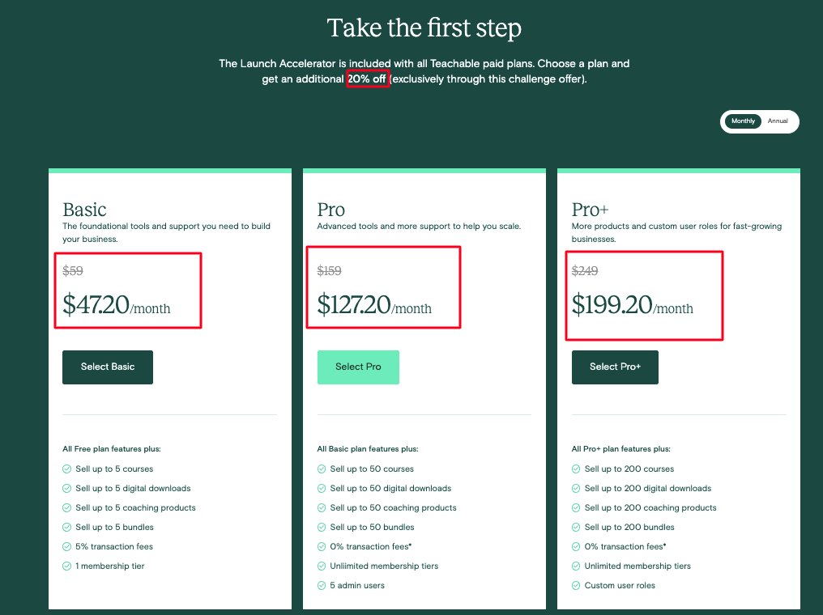This screenshot has width=823, height=615.
Task: Click the Select Basic button
Action: 108,367
